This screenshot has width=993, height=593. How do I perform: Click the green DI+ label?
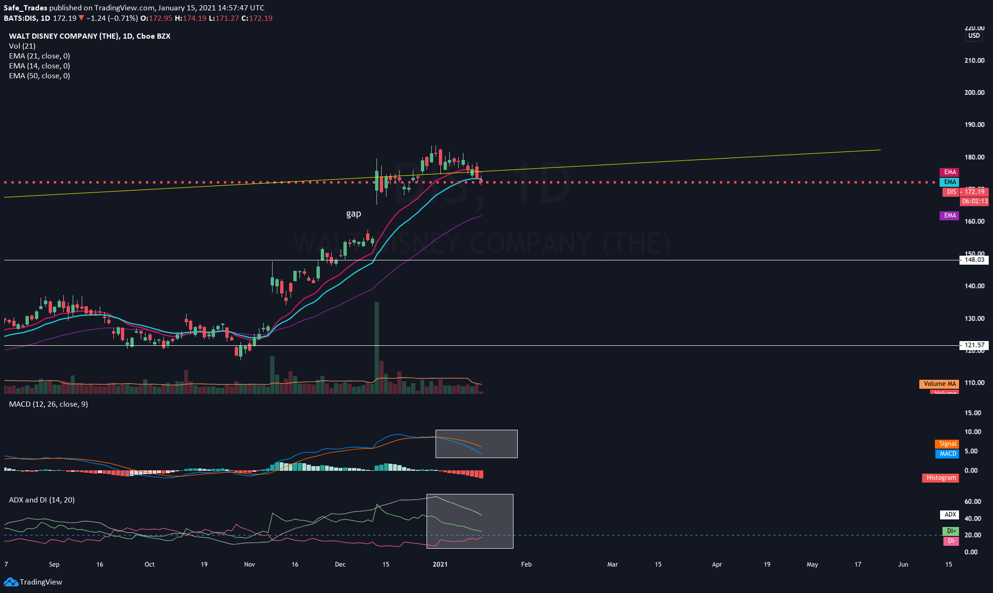click(x=950, y=531)
